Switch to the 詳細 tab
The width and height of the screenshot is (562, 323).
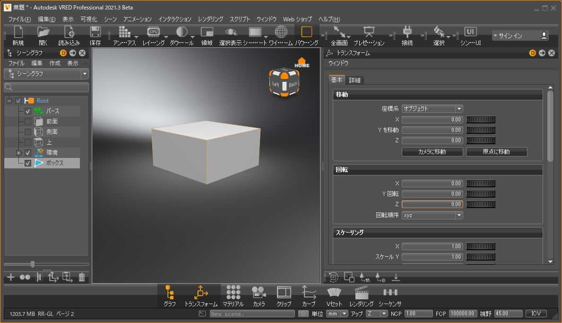click(355, 80)
